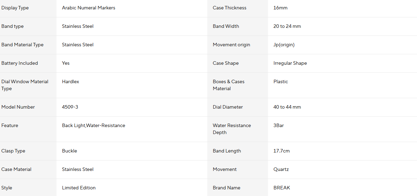The image size is (417, 196).
Task: Click the 'Hardlex' dial window value
Action: click(x=70, y=81)
